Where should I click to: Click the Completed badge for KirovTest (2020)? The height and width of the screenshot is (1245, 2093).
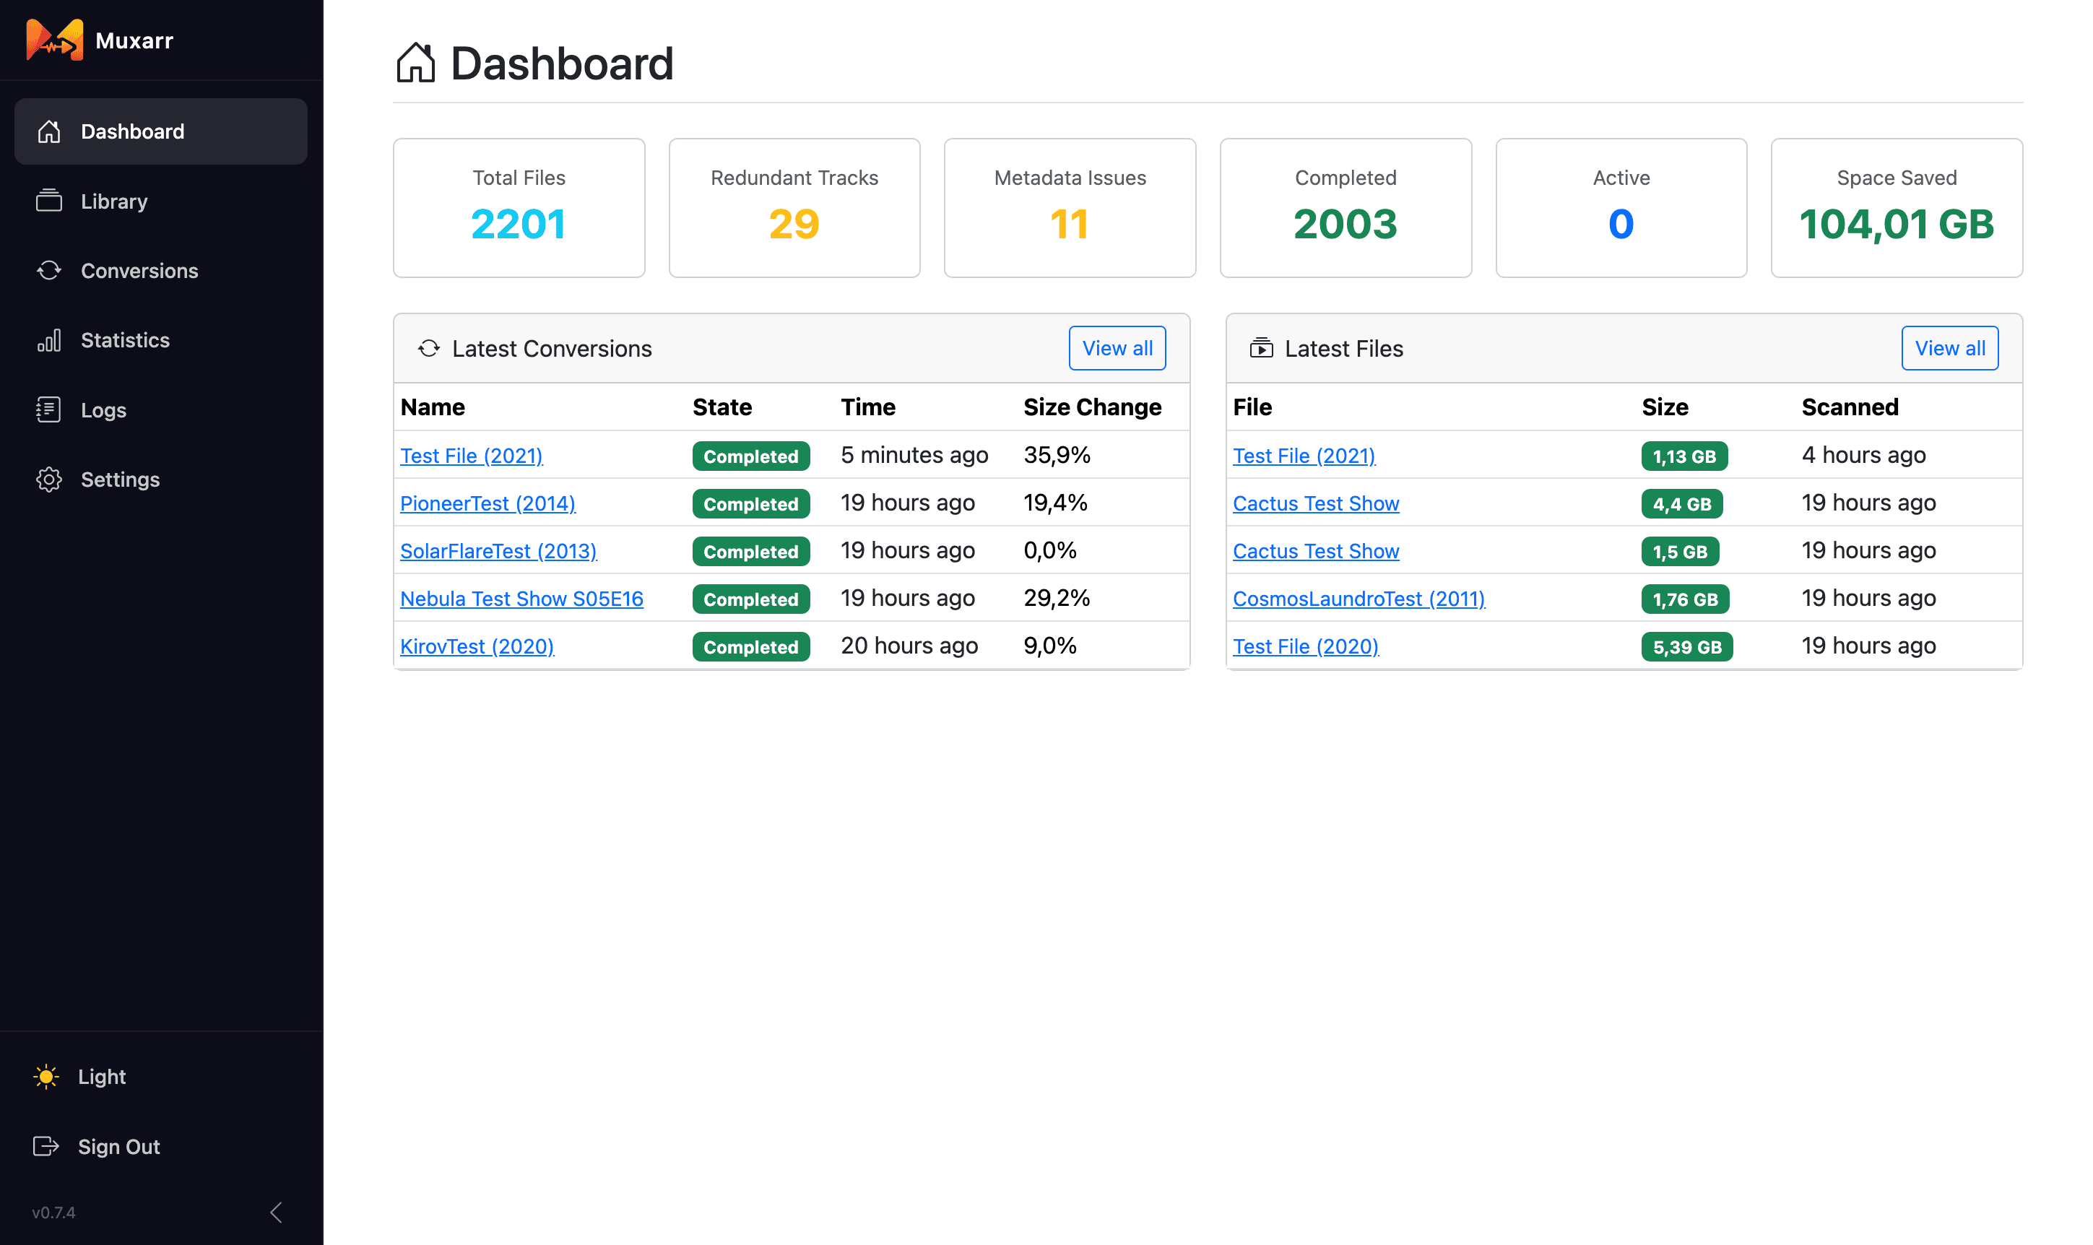pos(751,647)
